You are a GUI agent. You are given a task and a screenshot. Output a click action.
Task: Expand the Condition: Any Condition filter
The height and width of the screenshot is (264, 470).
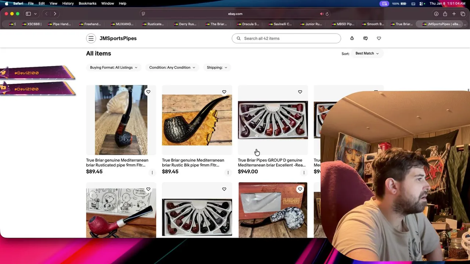coord(172,67)
